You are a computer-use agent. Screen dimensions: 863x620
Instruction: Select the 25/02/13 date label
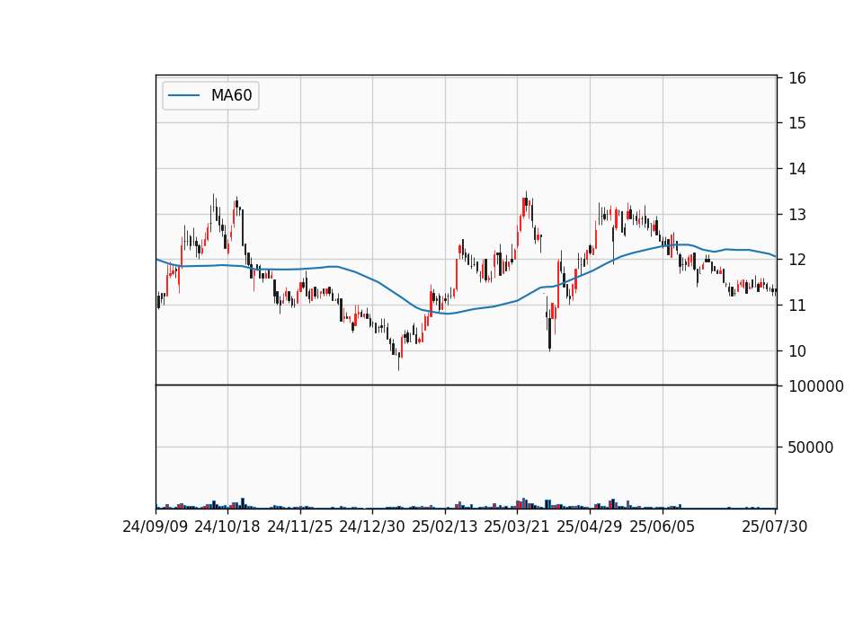click(x=445, y=527)
